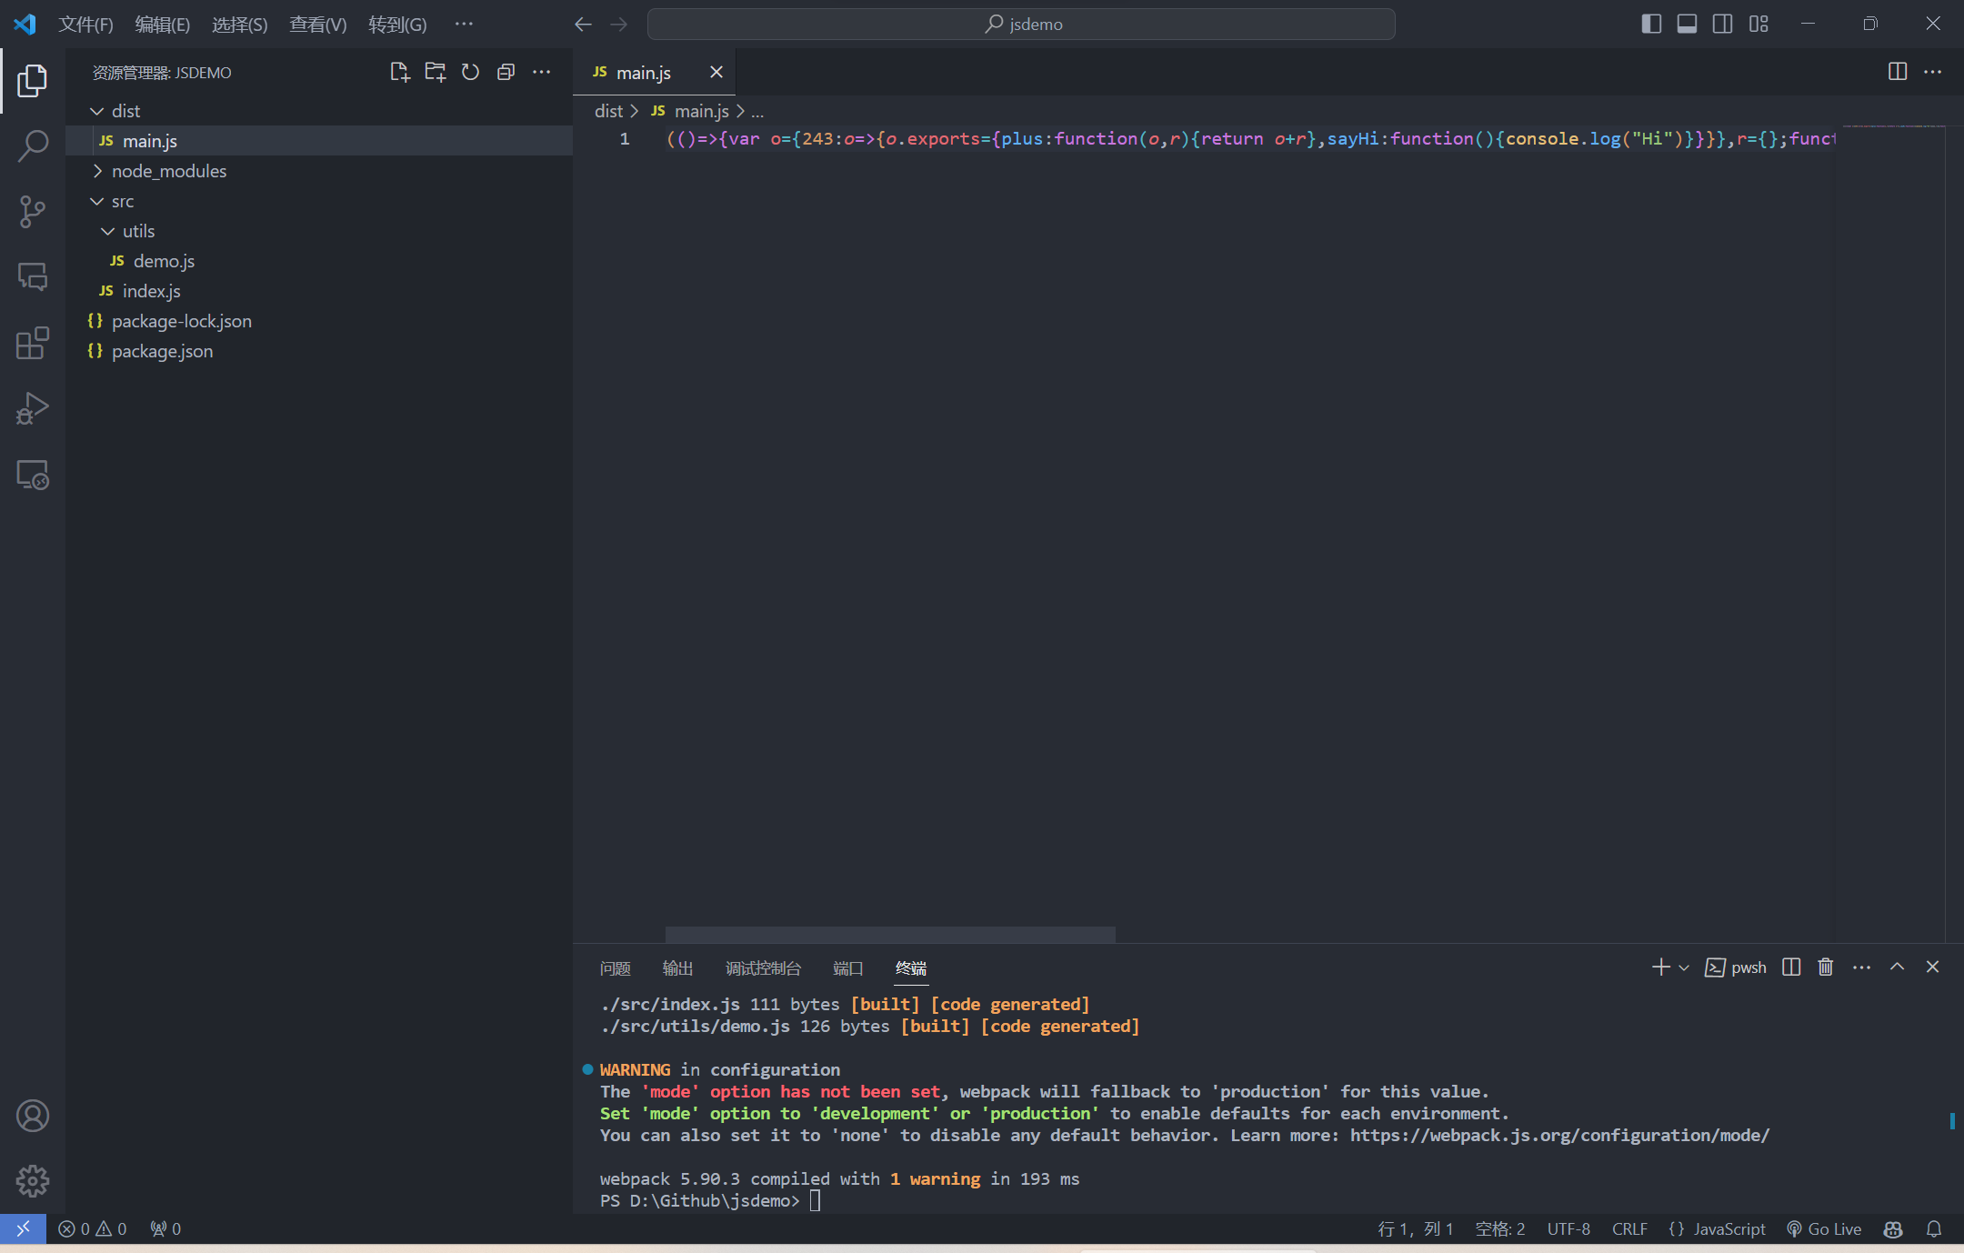The height and width of the screenshot is (1253, 1964).
Task: Click the New File icon in explorer
Action: tap(399, 72)
